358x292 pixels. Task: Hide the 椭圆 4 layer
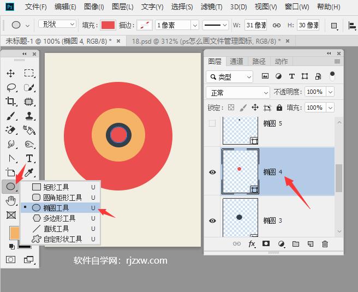(212, 172)
